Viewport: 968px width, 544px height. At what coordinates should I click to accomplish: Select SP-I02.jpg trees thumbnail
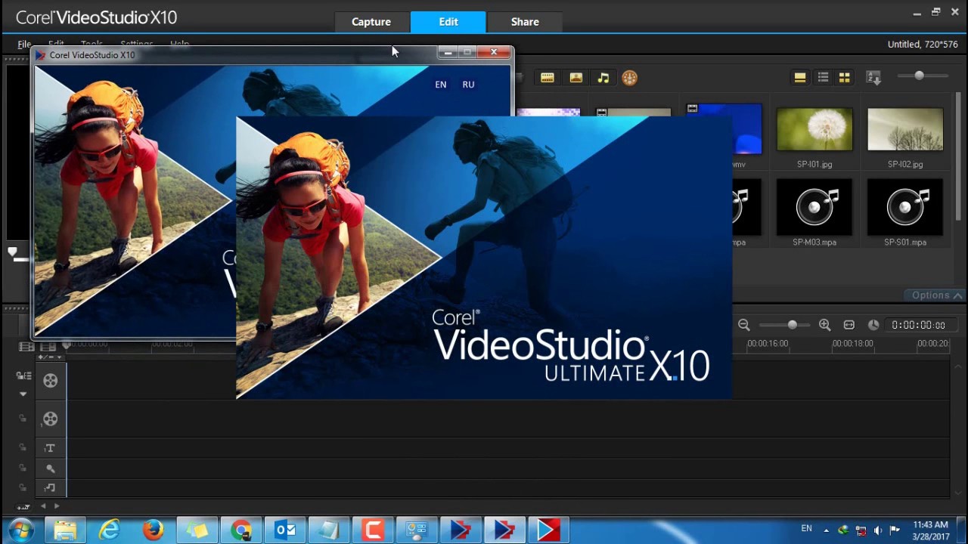(905, 129)
